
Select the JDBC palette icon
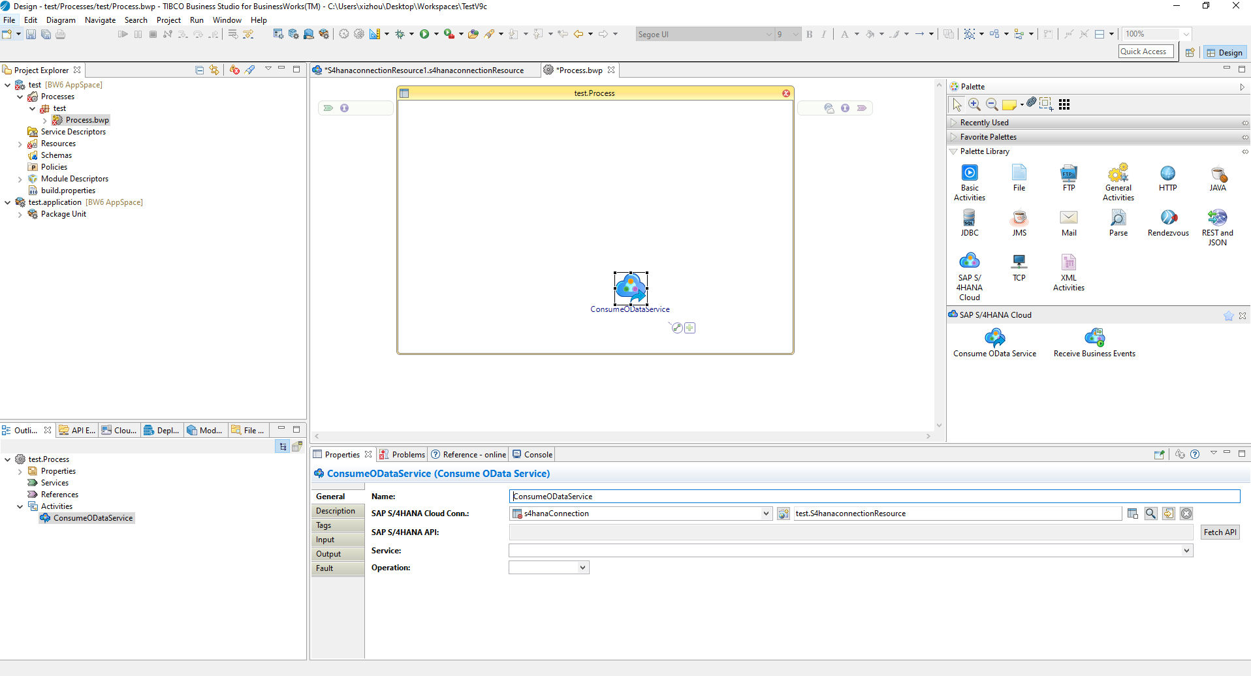click(x=970, y=218)
